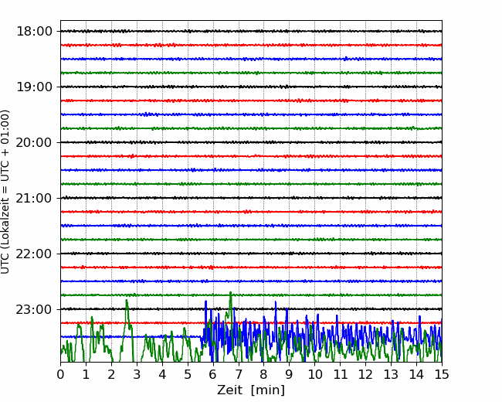
Task: Click the 19:00 time label
Action: pos(34,87)
